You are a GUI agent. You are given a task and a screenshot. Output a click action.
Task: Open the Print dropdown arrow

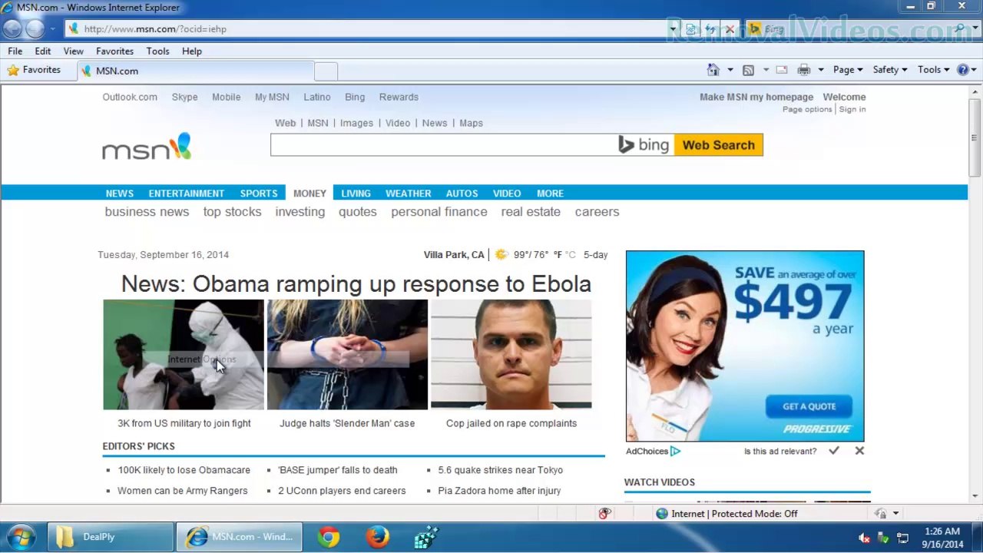coord(820,70)
